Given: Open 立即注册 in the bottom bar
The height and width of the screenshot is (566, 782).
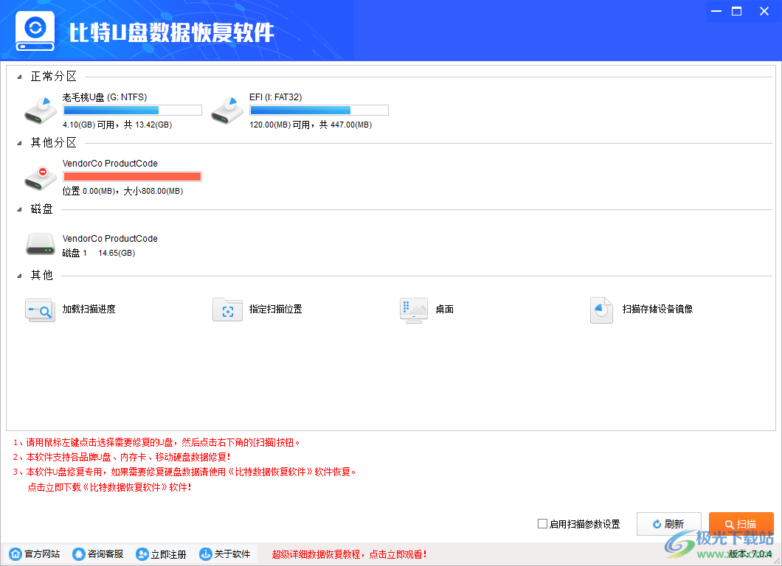Looking at the screenshot, I should coord(168,554).
